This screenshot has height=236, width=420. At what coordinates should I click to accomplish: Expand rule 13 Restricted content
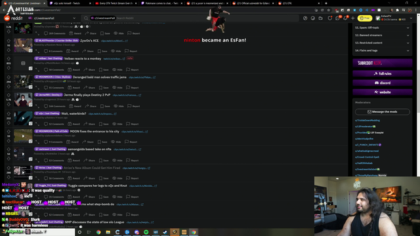coord(382,43)
